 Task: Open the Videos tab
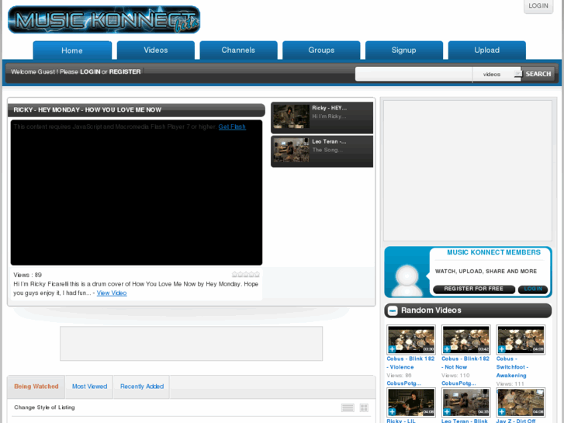156,50
